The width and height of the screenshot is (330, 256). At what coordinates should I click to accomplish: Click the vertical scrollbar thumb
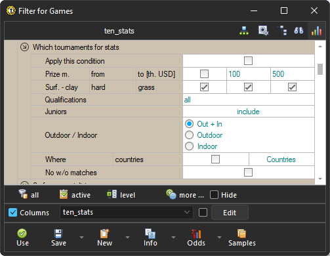pyautogui.click(x=320, y=69)
